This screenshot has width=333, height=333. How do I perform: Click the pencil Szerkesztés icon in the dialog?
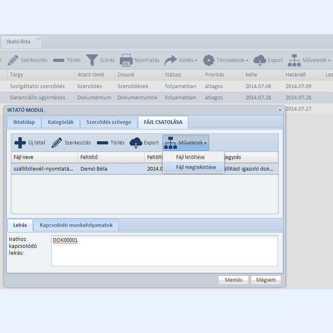pos(57,143)
